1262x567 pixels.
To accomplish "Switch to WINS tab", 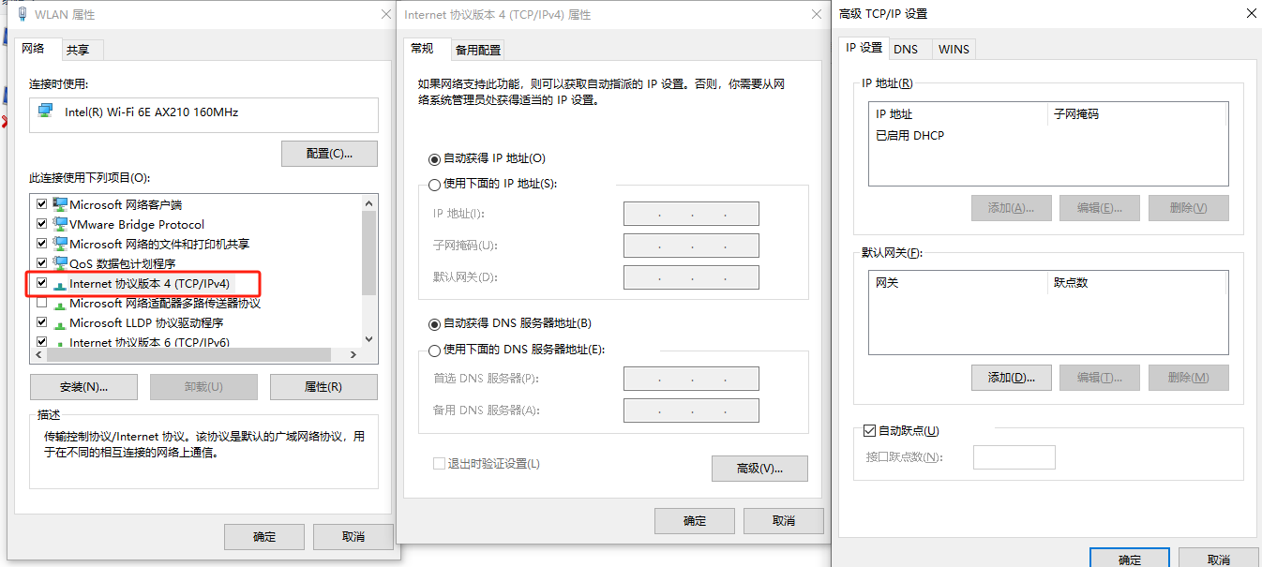I will click(x=954, y=49).
